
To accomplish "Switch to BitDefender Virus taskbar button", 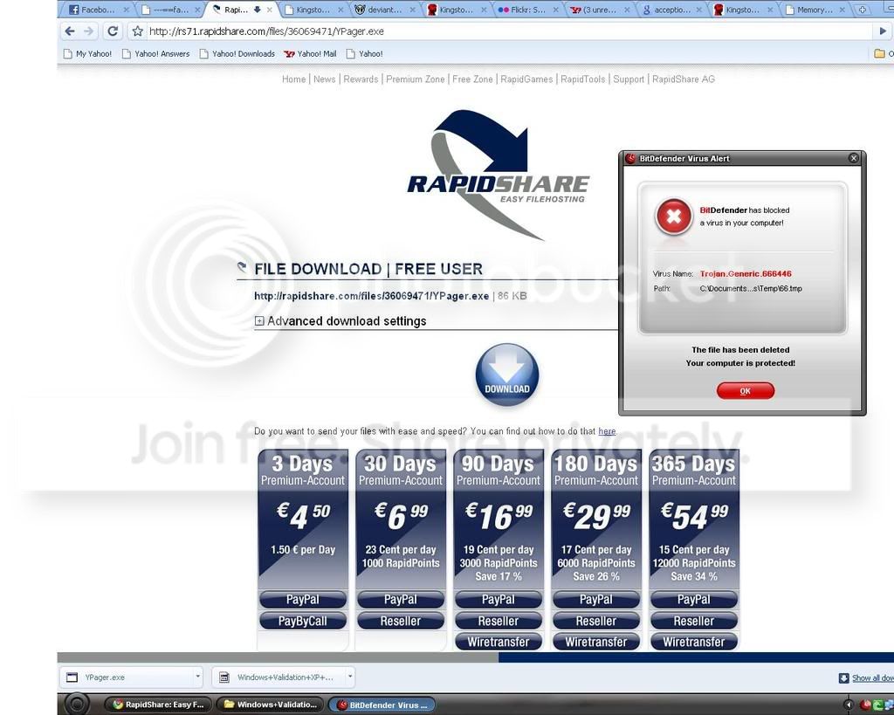I will pos(382,705).
